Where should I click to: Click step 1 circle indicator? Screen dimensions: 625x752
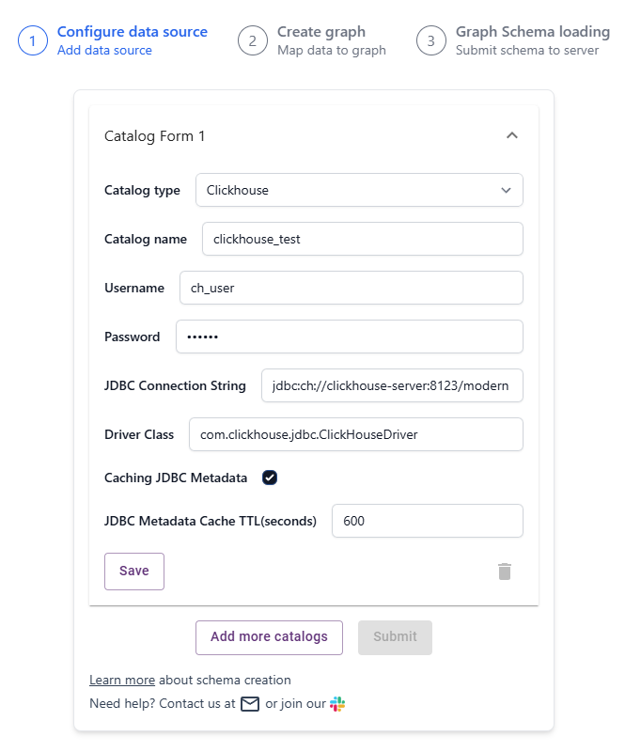[x=33, y=40]
